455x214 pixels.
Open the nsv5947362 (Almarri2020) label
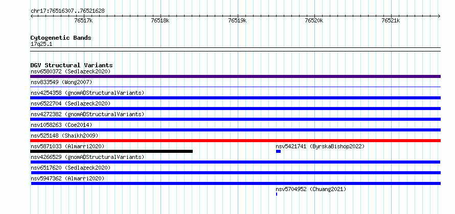(x=67, y=178)
